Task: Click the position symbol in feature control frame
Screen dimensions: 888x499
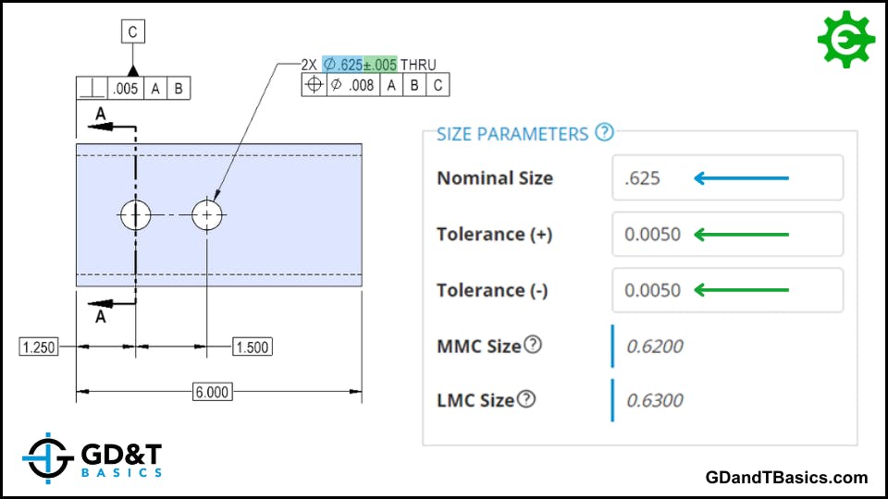Action: [x=314, y=86]
